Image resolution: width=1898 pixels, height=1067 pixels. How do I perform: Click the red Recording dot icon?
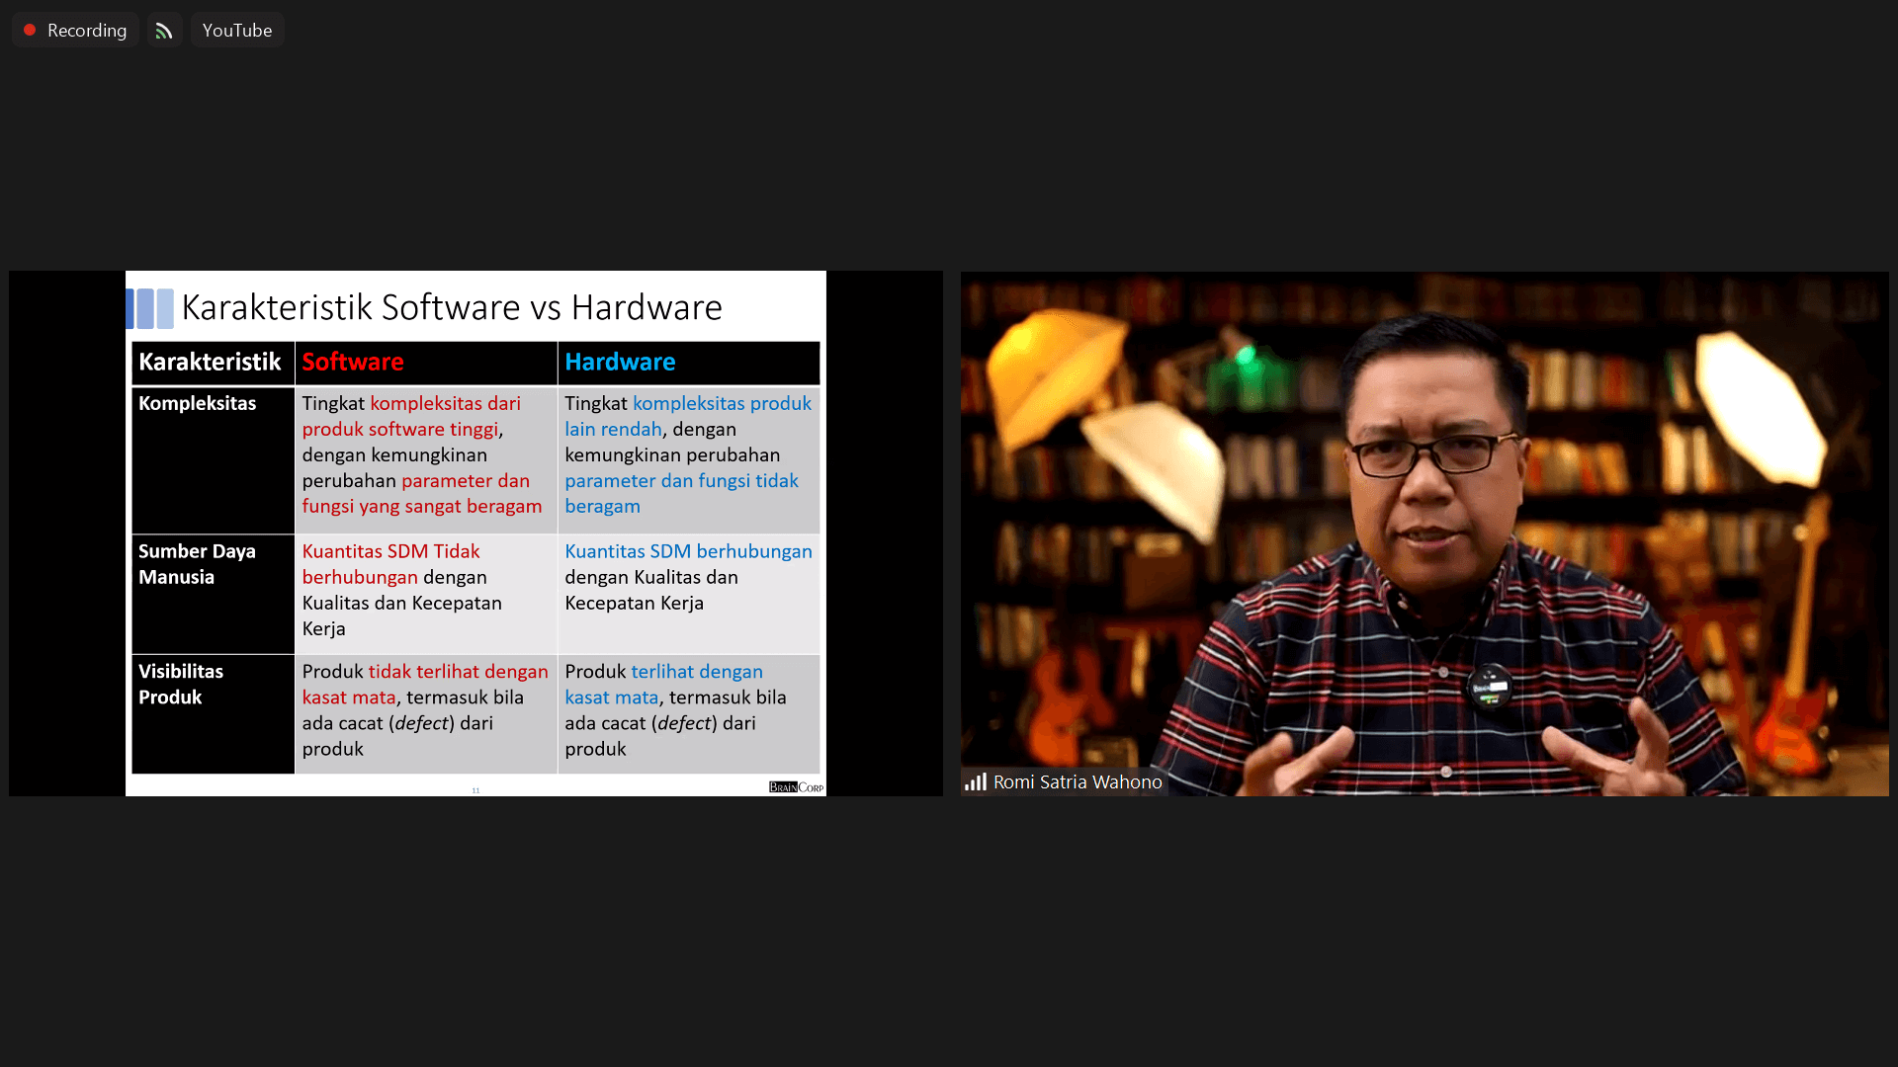pos(30,30)
